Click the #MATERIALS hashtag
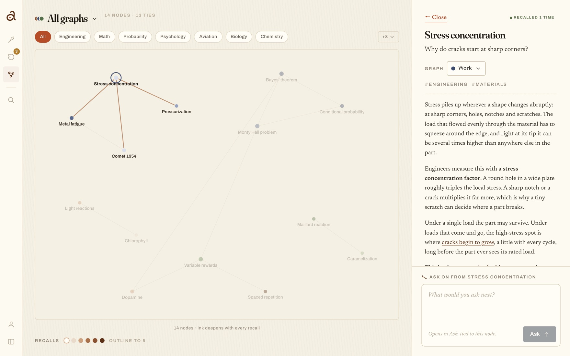570x356 pixels. 489,84
